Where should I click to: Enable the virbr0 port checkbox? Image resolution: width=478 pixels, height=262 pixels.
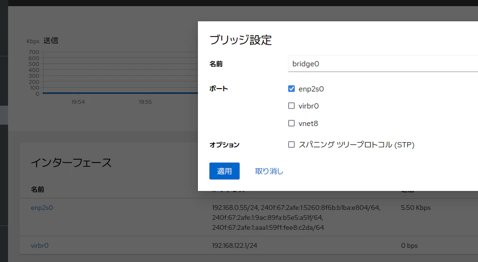click(291, 106)
